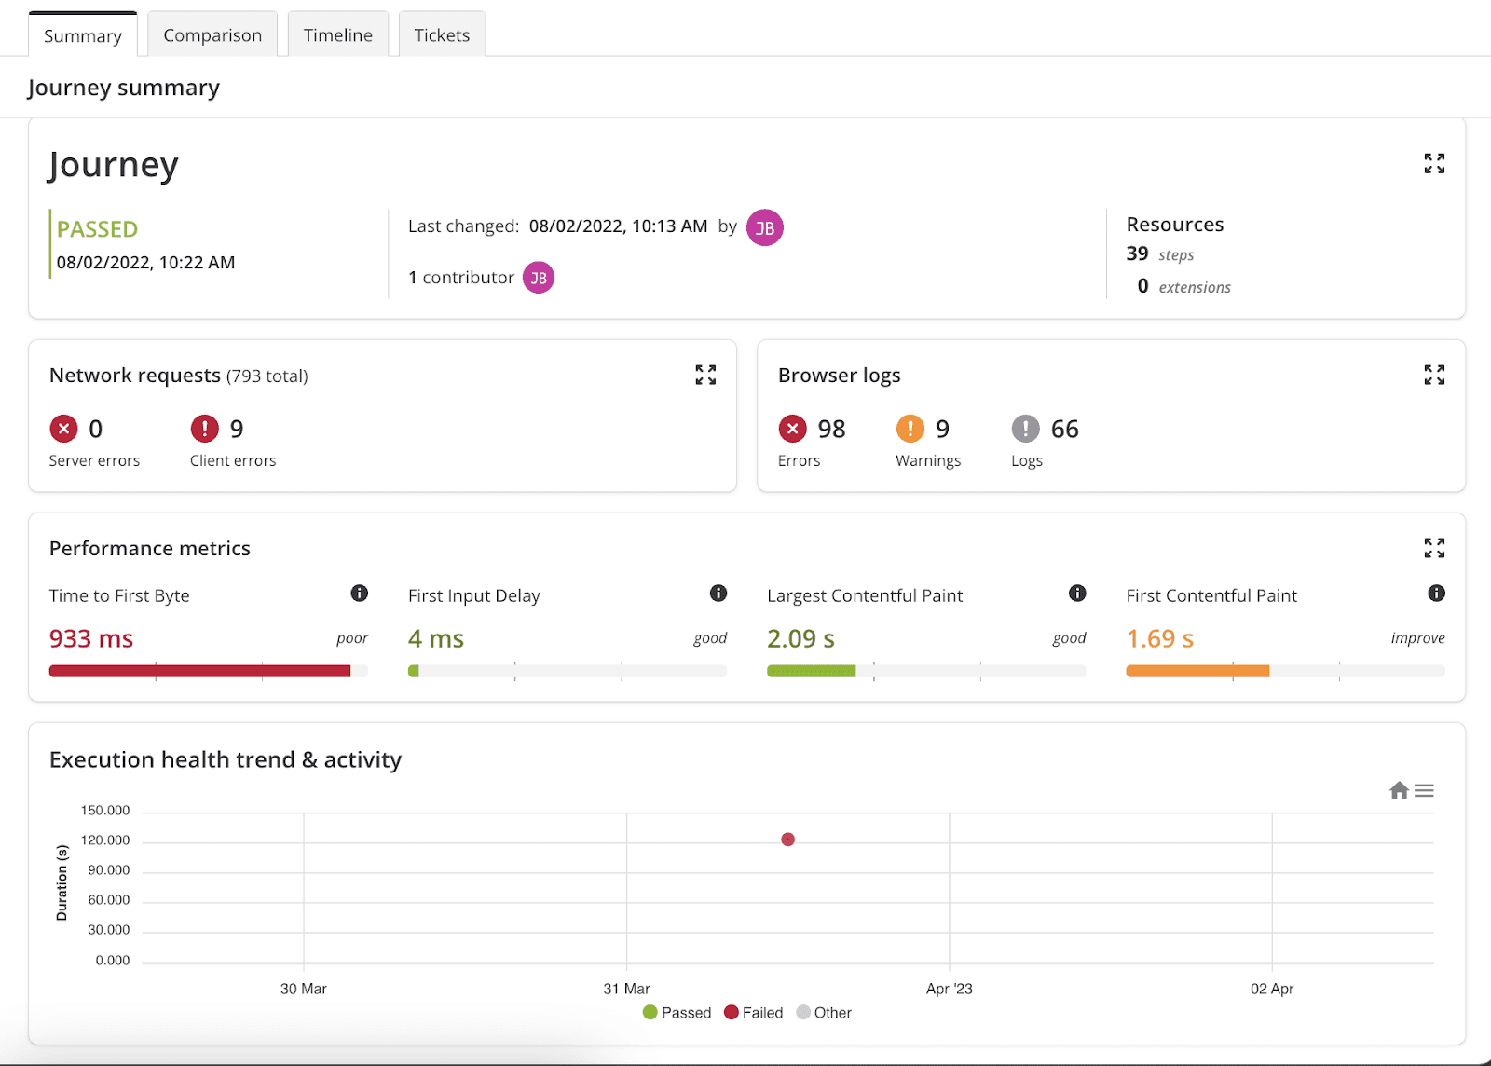Screen dimensions: 1491x1066
Task: Toggle the Failed series in legend
Action: [x=754, y=1013]
